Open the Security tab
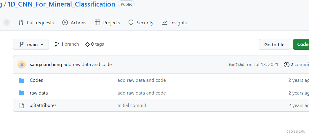309x136 pixels. pyautogui.click(x=145, y=23)
